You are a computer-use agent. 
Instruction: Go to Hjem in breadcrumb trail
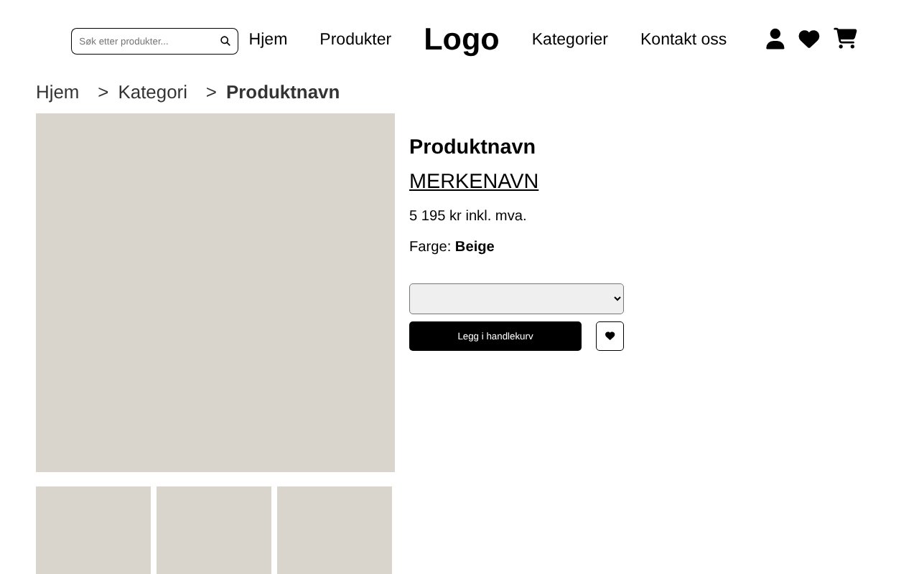click(57, 93)
